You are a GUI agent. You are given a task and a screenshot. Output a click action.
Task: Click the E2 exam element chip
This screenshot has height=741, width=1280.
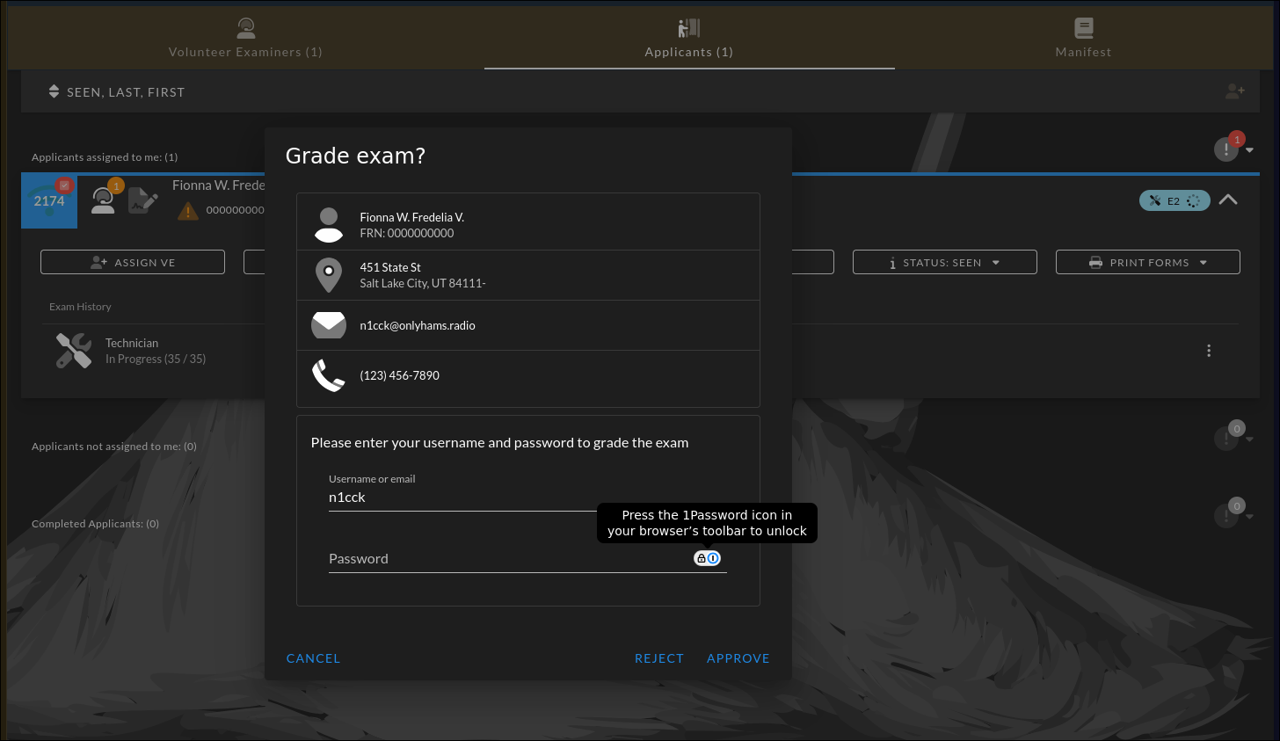coord(1175,200)
